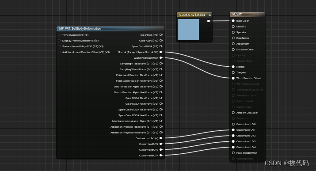Select Point Local Position This Frame output pin
Screen dimensions: 316x171
point(161,75)
